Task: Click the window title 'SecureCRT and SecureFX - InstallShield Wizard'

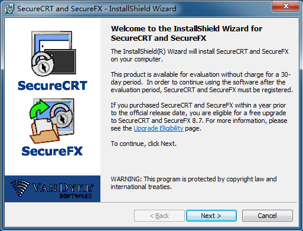Action: (x=97, y=9)
